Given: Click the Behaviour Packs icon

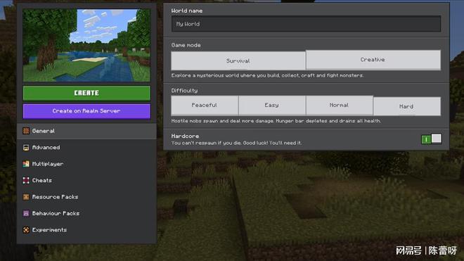Looking at the screenshot, I should (x=26, y=213).
